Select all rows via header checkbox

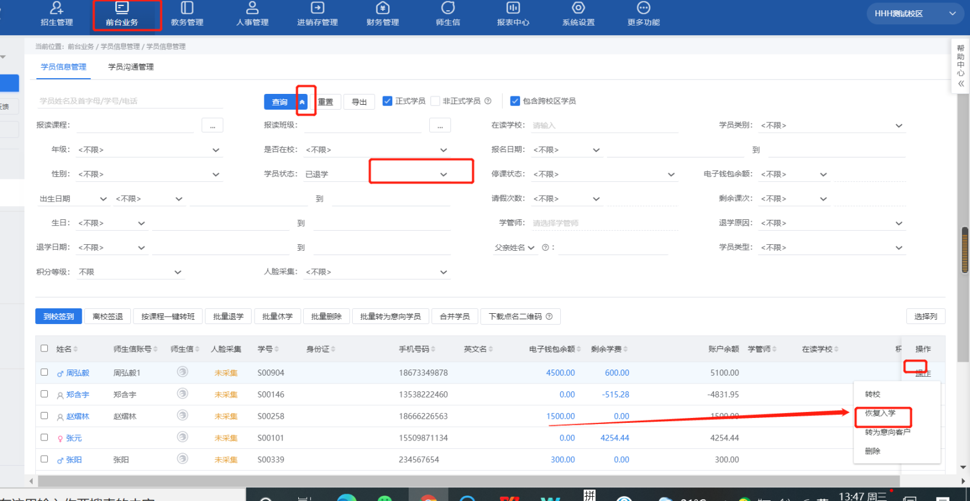(44, 348)
